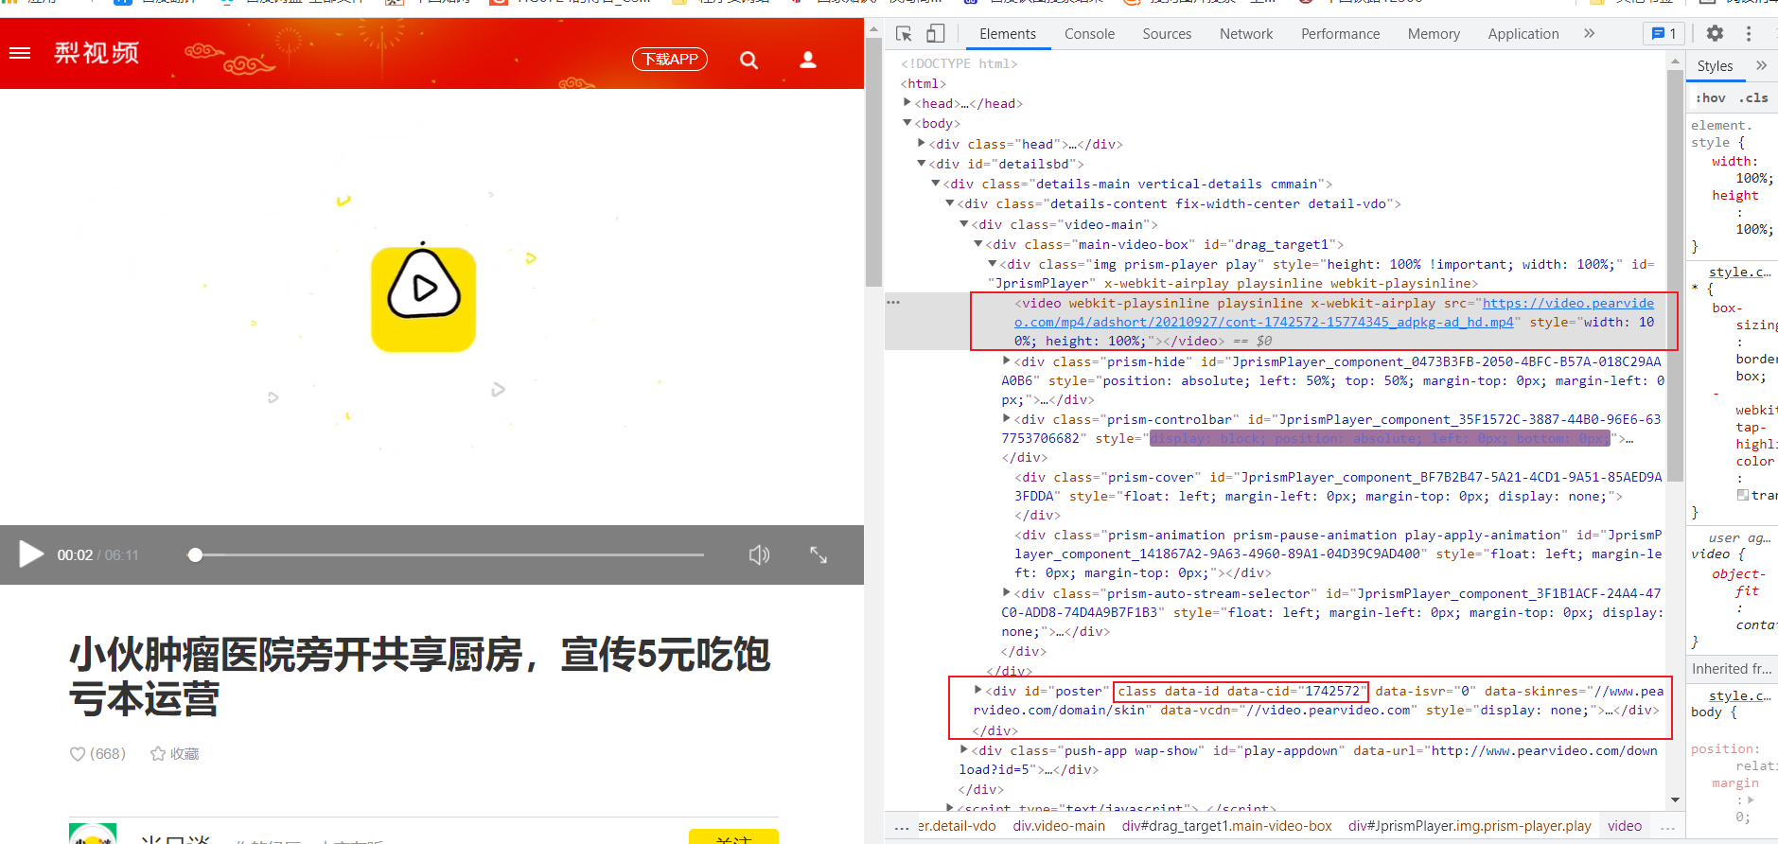Select the DevTools inspect element icon

(904, 34)
